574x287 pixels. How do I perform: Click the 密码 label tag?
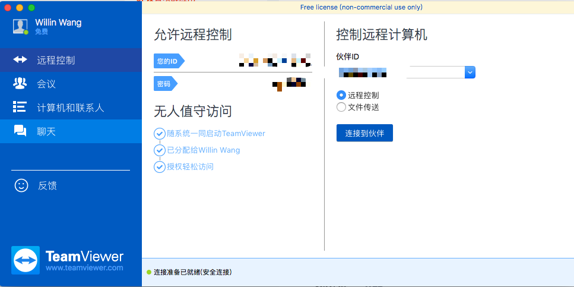[166, 84]
